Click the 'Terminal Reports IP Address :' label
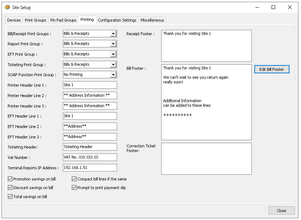 coord(33,168)
